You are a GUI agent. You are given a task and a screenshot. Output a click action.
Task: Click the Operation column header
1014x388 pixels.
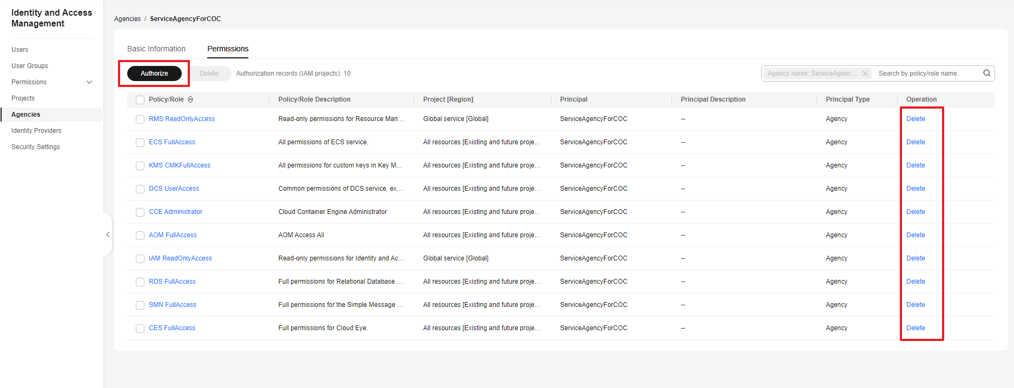coord(921,99)
